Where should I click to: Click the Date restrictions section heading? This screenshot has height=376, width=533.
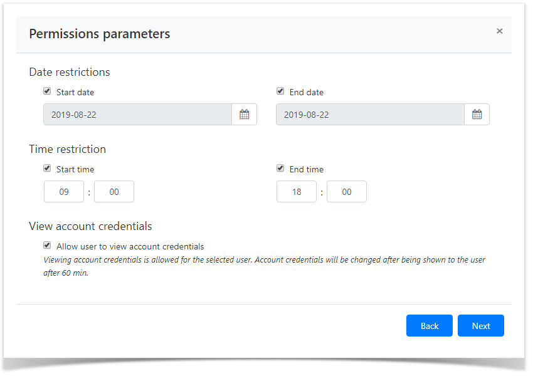tap(69, 72)
